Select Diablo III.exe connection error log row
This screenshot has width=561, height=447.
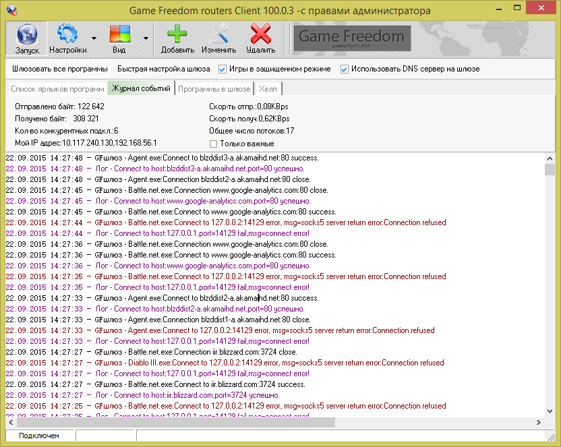225,363
